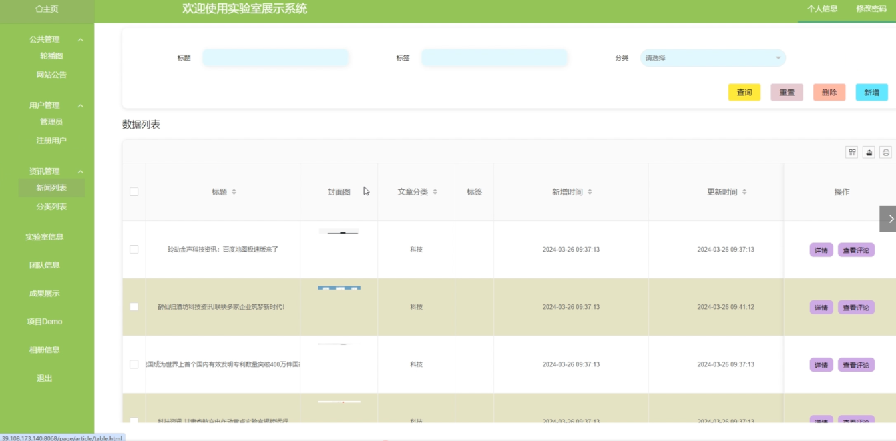Switch to the 个人信息 tab

pyautogui.click(x=822, y=9)
